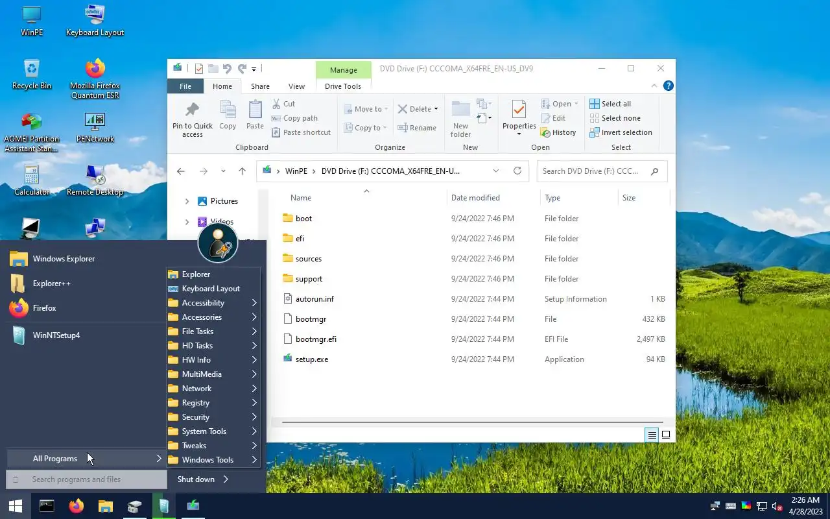Click the Pin to Quick access ribbon icon

tap(193, 119)
